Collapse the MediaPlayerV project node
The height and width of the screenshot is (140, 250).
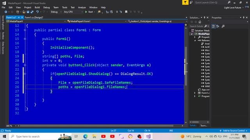pyautogui.click(x=192, y=34)
